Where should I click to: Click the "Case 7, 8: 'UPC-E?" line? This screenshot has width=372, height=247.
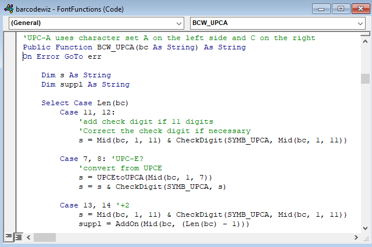coord(102,159)
